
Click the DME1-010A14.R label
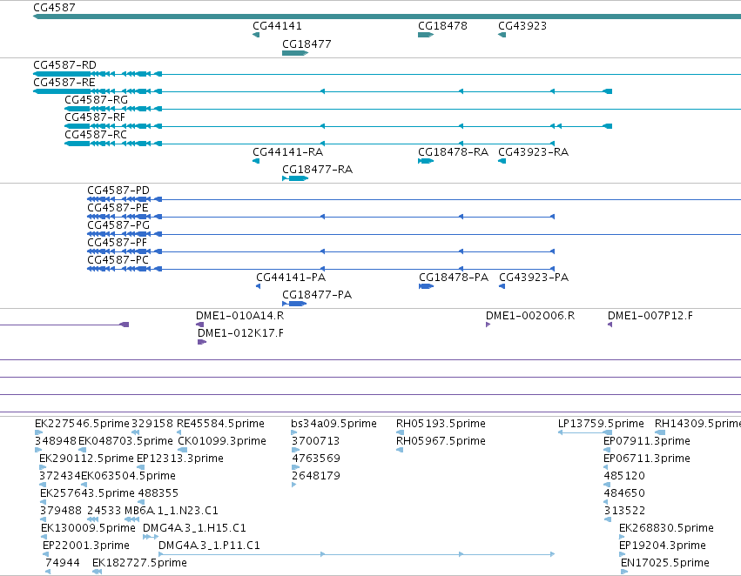(x=240, y=315)
